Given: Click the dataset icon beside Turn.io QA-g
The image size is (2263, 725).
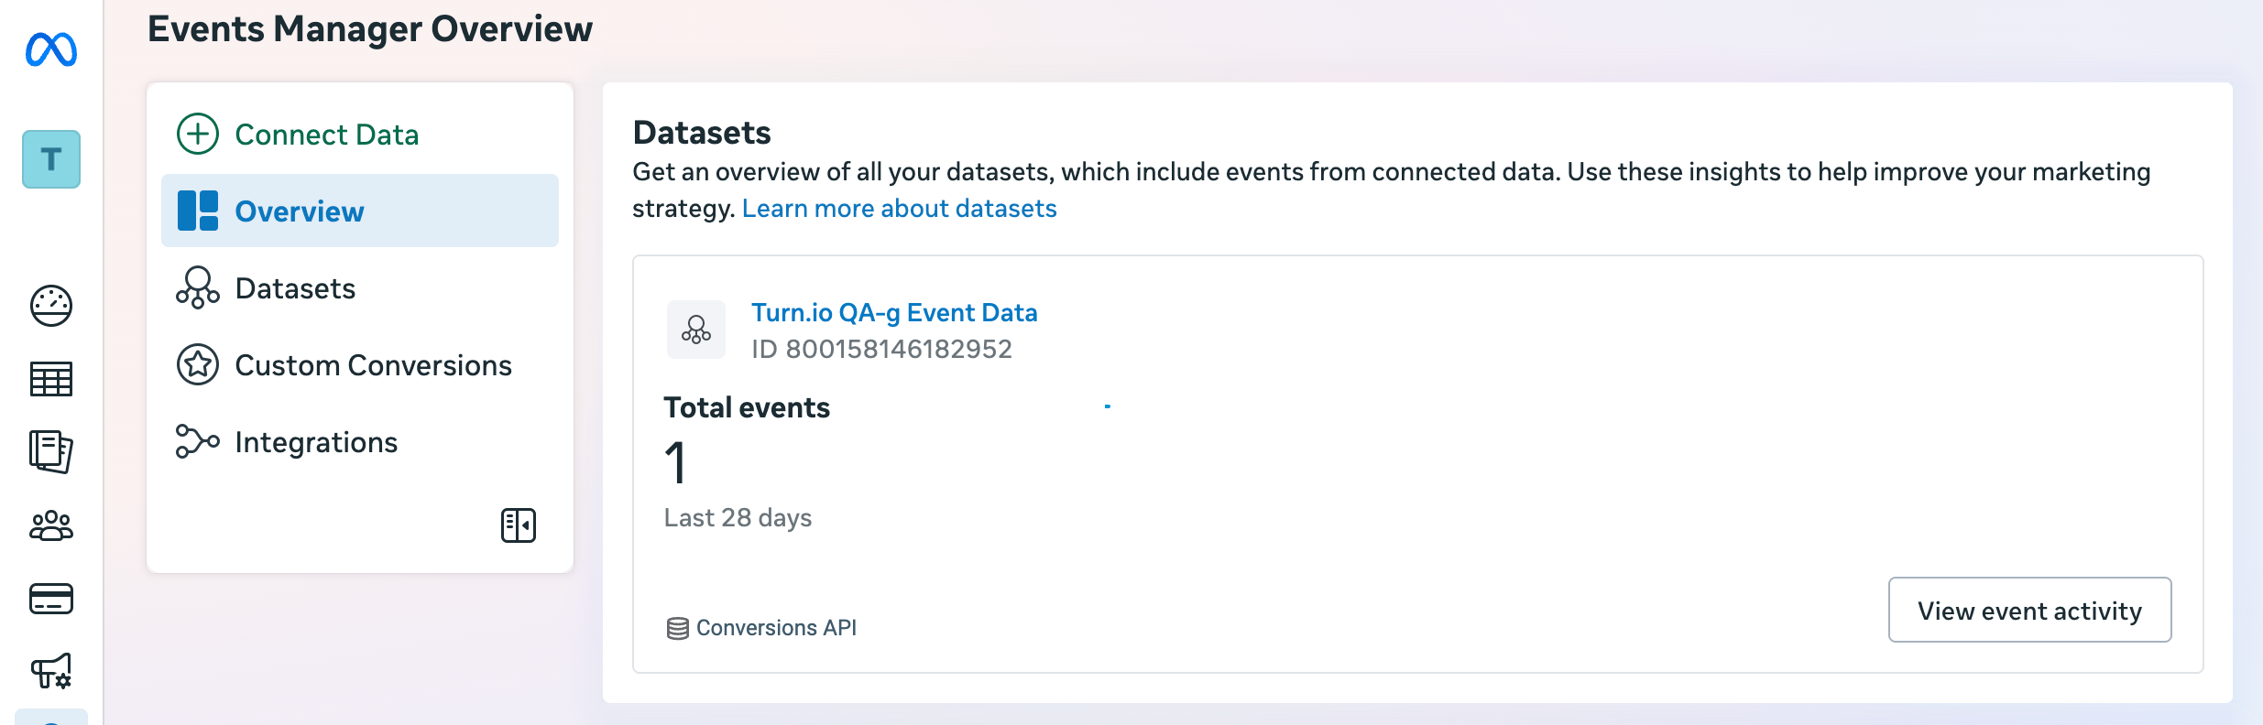Looking at the screenshot, I should (x=696, y=330).
